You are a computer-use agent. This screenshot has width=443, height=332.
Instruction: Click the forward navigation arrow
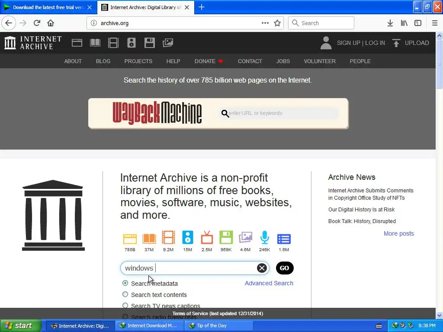(x=23, y=23)
